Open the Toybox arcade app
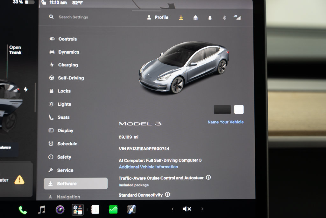 78,209
